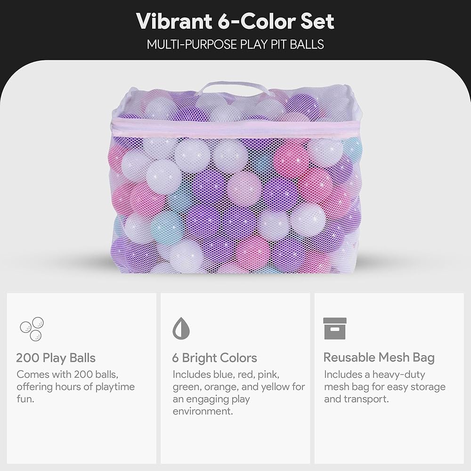Select the 'Reusable Mesh Bag' heading
The width and height of the screenshot is (471, 471).
click(x=379, y=357)
